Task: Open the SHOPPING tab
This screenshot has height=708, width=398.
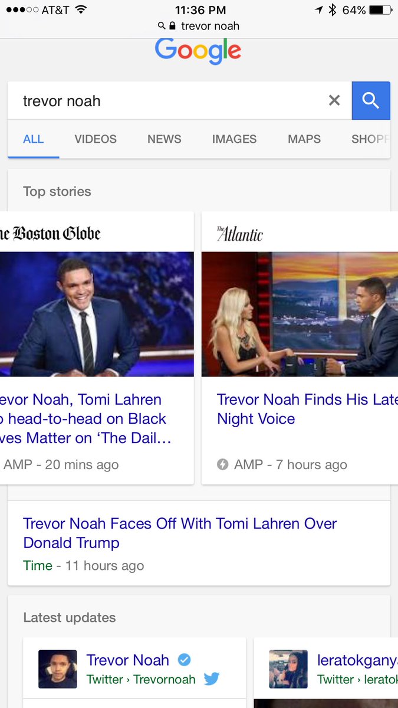Action: pos(370,139)
